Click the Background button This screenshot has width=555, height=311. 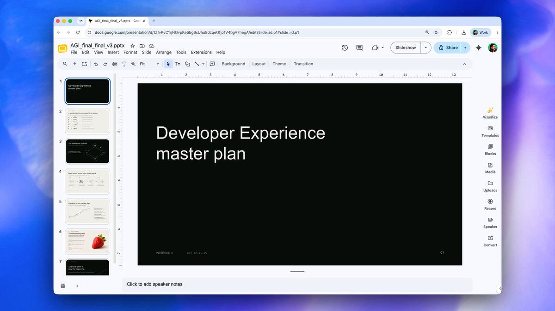coord(234,64)
